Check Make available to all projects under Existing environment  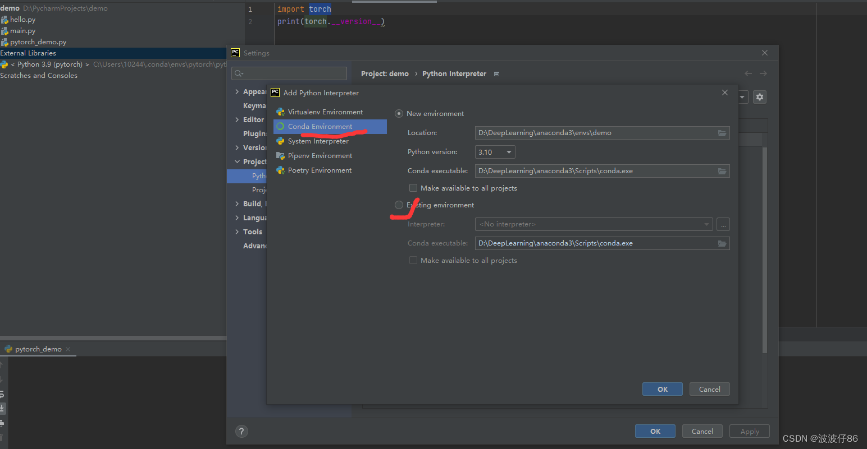(x=413, y=260)
